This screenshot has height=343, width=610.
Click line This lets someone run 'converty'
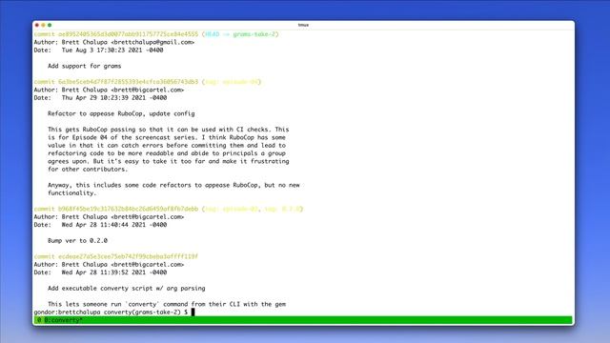(167, 304)
